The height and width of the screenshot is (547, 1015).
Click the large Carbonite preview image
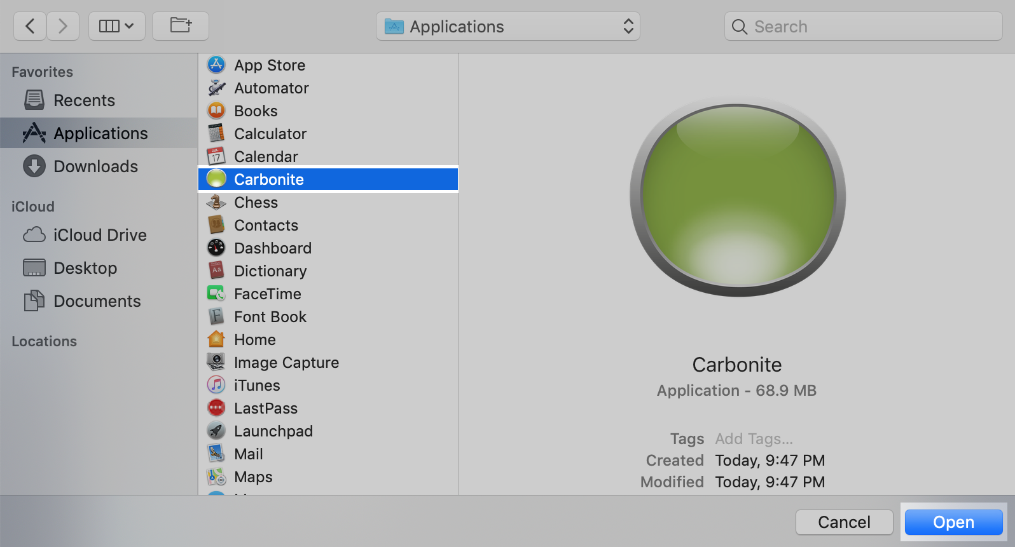(x=737, y=197)
